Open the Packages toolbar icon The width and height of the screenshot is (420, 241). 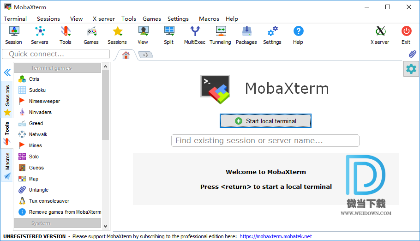[246, 35]
